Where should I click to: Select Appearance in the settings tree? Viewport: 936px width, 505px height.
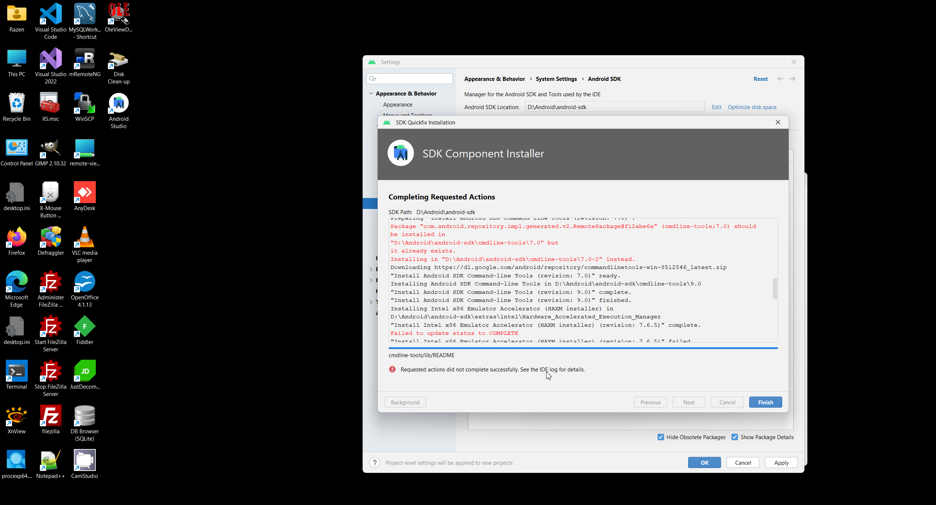click(397, 105)
